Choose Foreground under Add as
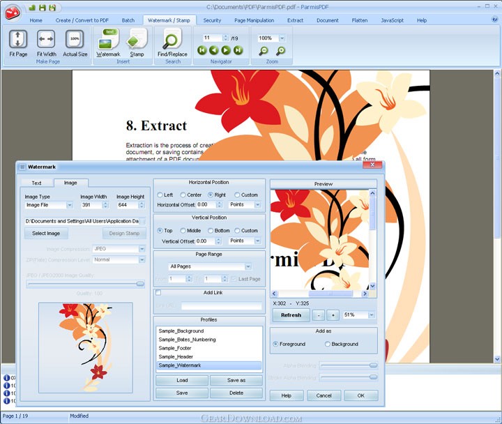Image resolution: width=502 pixels, height=424 pixels. (x=275, y=344)
